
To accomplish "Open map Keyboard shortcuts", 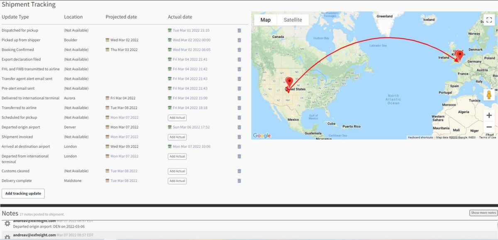I will [420, 137].
